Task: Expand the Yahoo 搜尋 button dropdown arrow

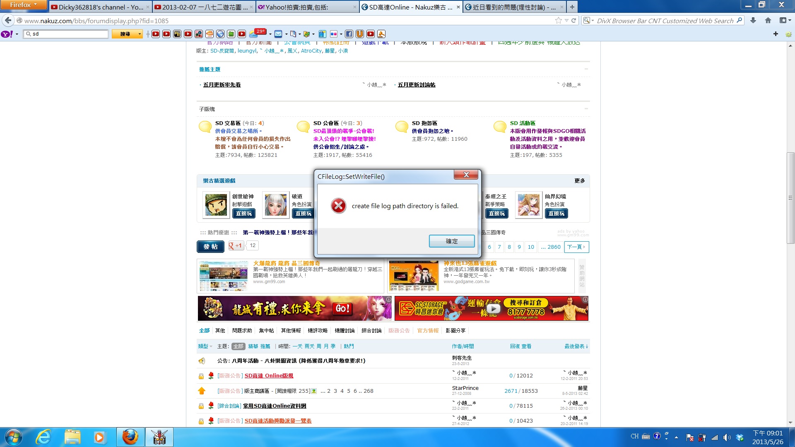Action: (x=140, y=34)
